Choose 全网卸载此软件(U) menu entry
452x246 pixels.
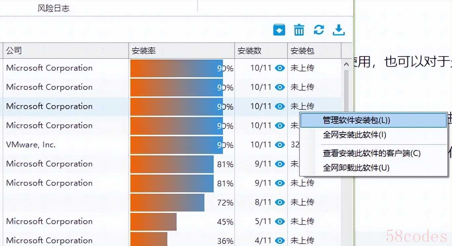[x=373, y=168]
